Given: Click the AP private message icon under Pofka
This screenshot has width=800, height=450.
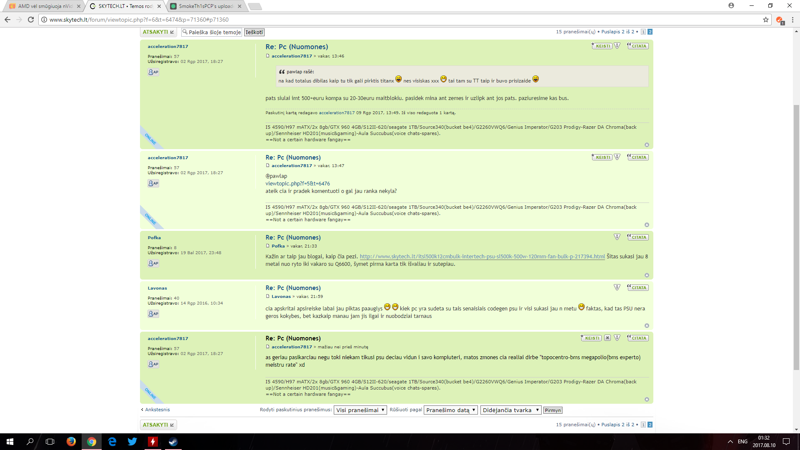Looking at the screenshot, I should (153, 263).
